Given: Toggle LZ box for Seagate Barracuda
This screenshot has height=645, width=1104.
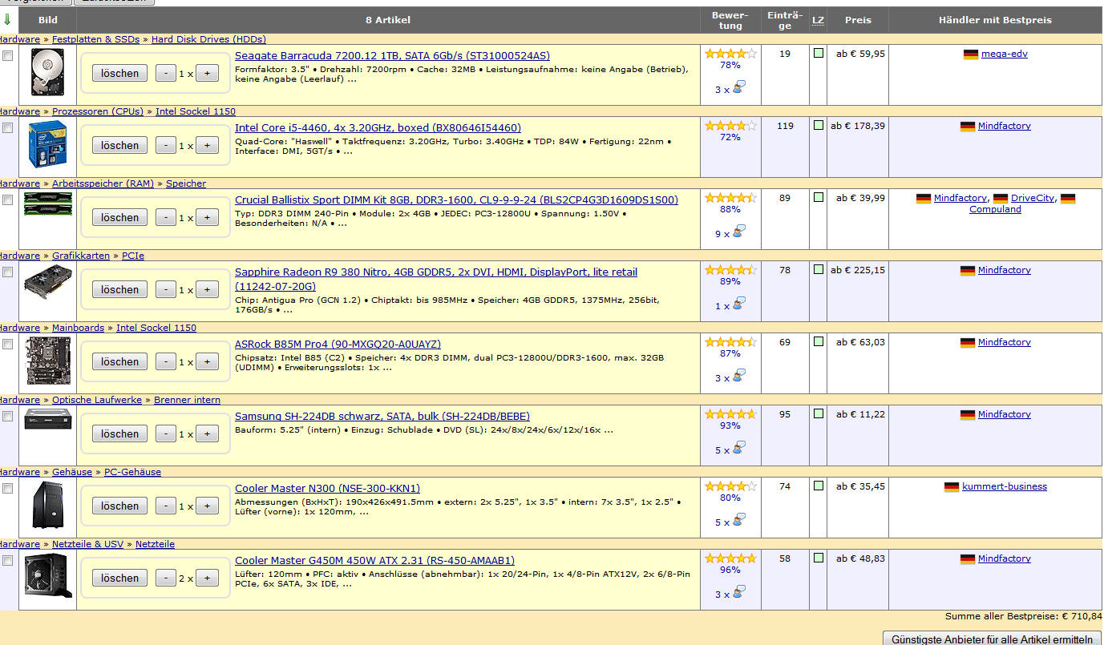Looking at the screenshot, I should tap(818, 54).
